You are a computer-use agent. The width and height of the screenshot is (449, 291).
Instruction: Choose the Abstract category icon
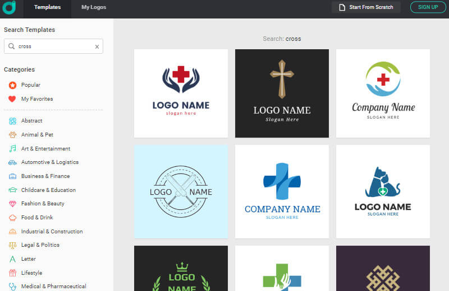click(12, 121)
